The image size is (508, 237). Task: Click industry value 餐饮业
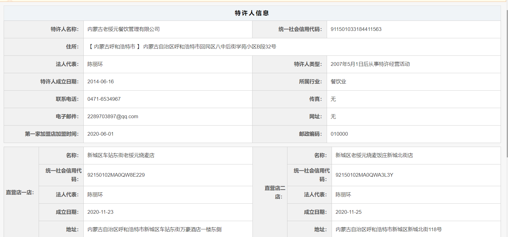coord(338,82)
